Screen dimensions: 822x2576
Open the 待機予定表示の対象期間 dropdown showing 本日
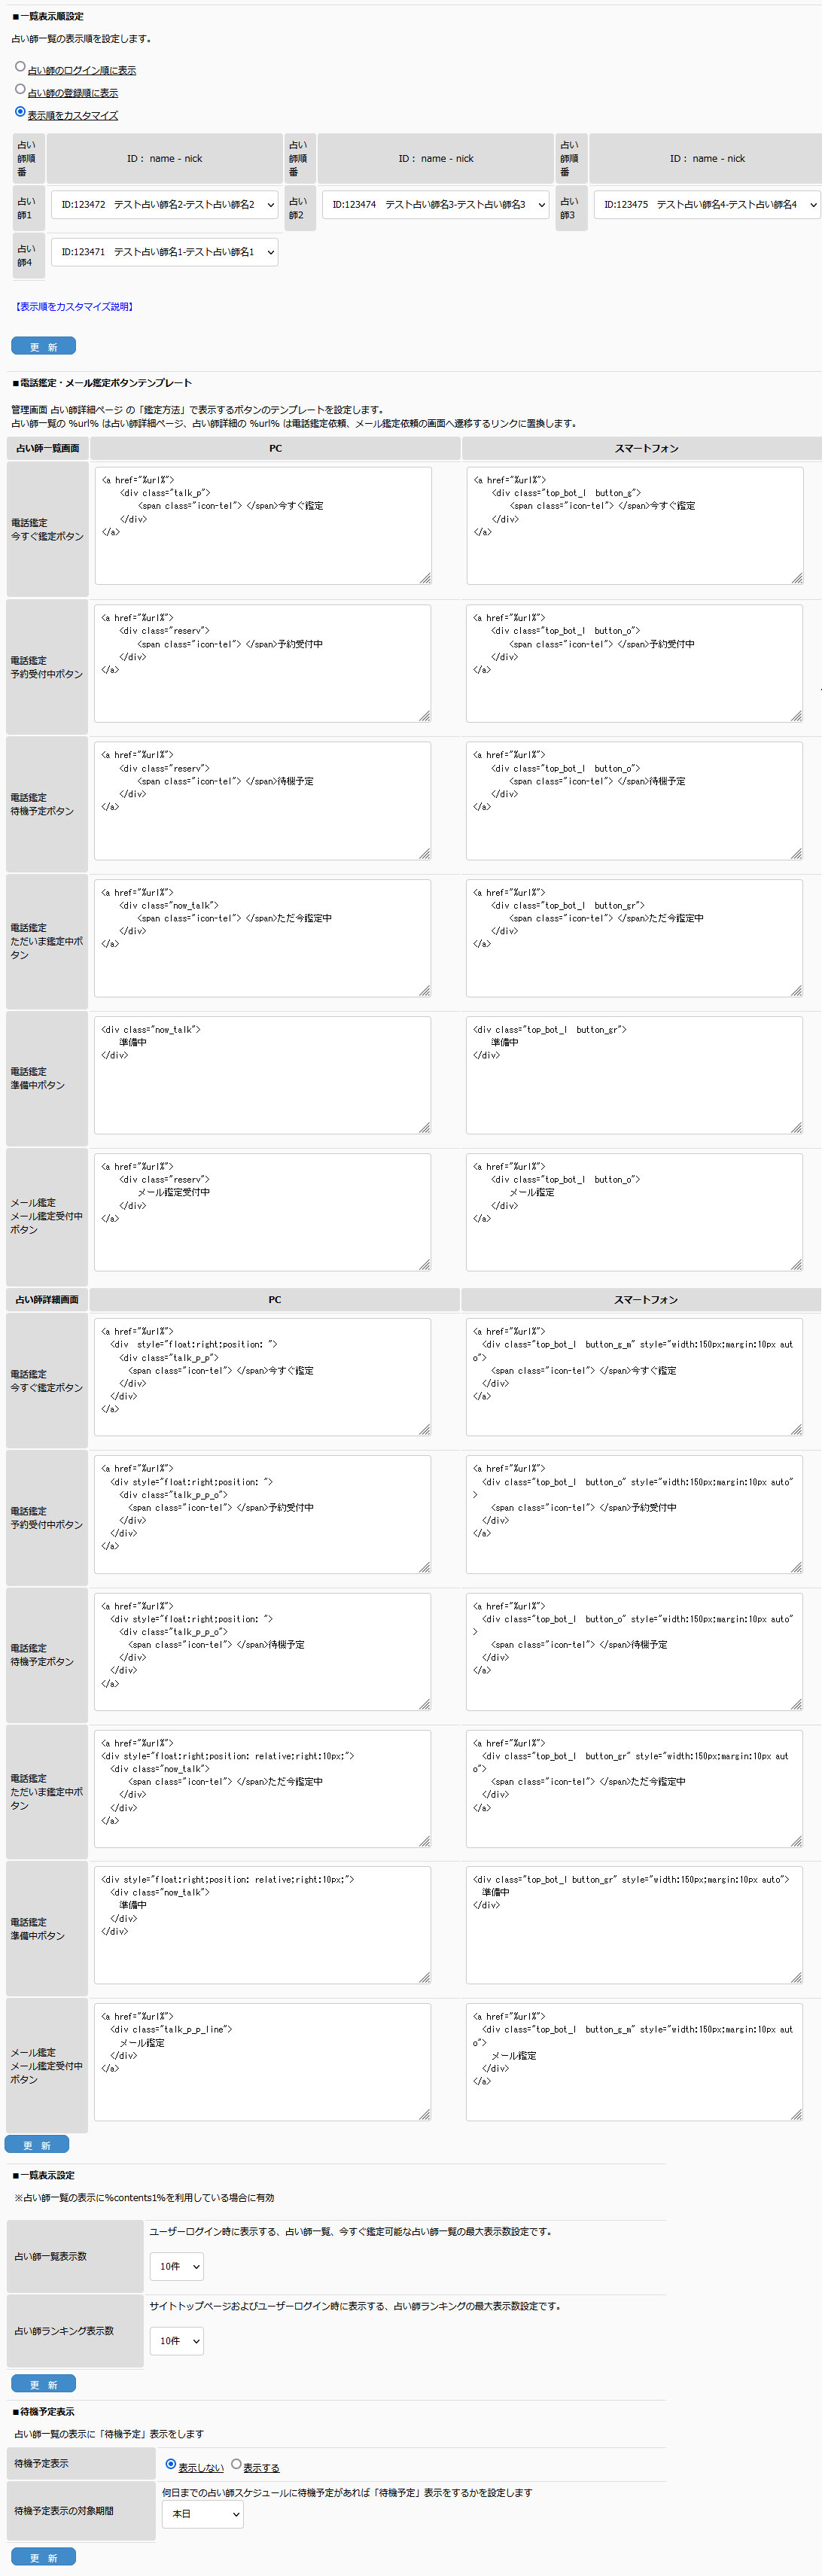coord(202,2513)
